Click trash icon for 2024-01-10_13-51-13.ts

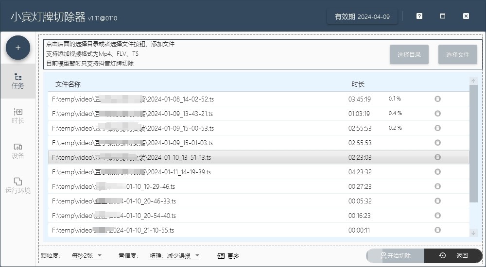coord(437,157)
